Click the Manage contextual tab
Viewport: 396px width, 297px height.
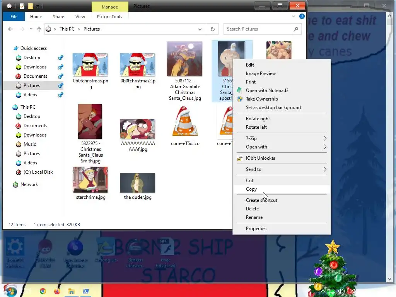[110, 7]
